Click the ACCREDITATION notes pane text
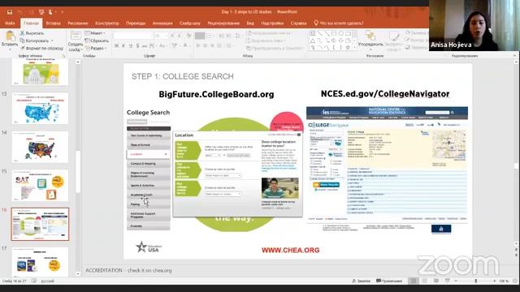This screenshot has width=520, height=292. click(x=128, y=270)
